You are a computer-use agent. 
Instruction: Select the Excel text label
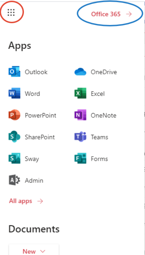[98, 93]
